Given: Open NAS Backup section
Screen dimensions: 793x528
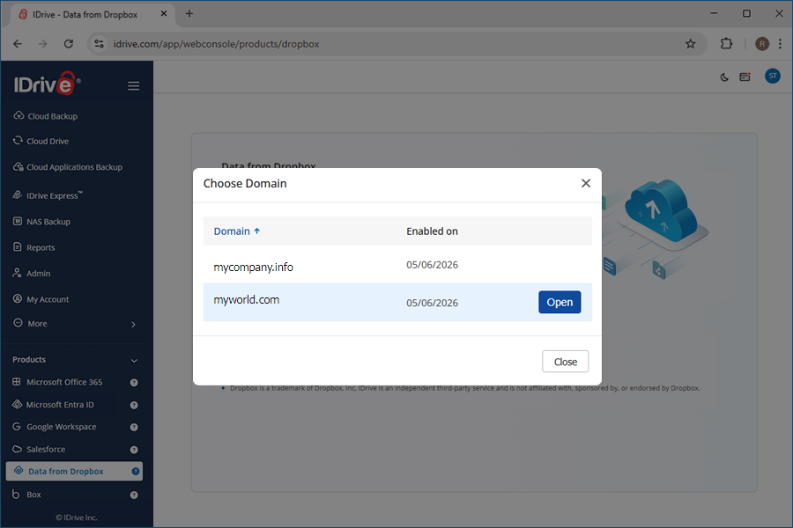Looking at the screenshot, I should click(48, 222).
